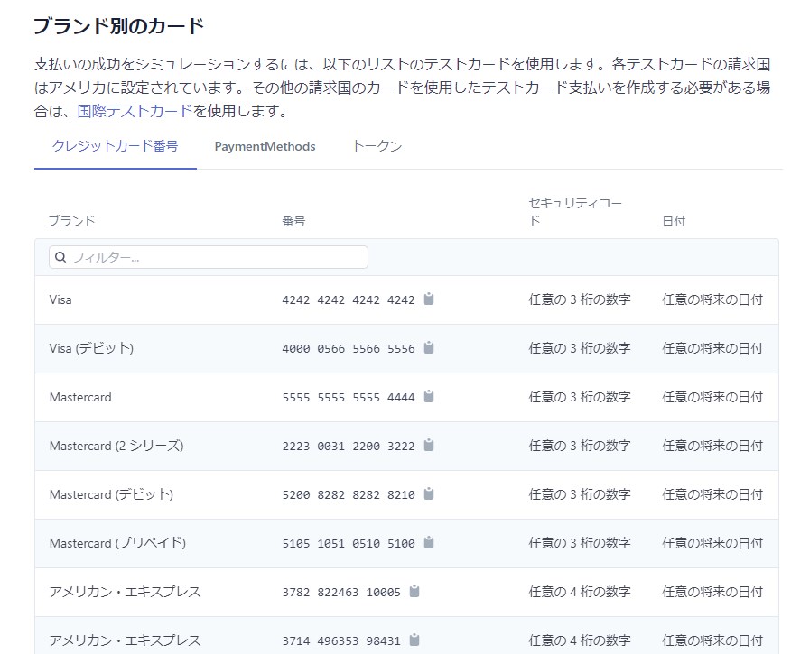Click the search magnifier icon in filter
Screen dimensions: 791x654
60,257
